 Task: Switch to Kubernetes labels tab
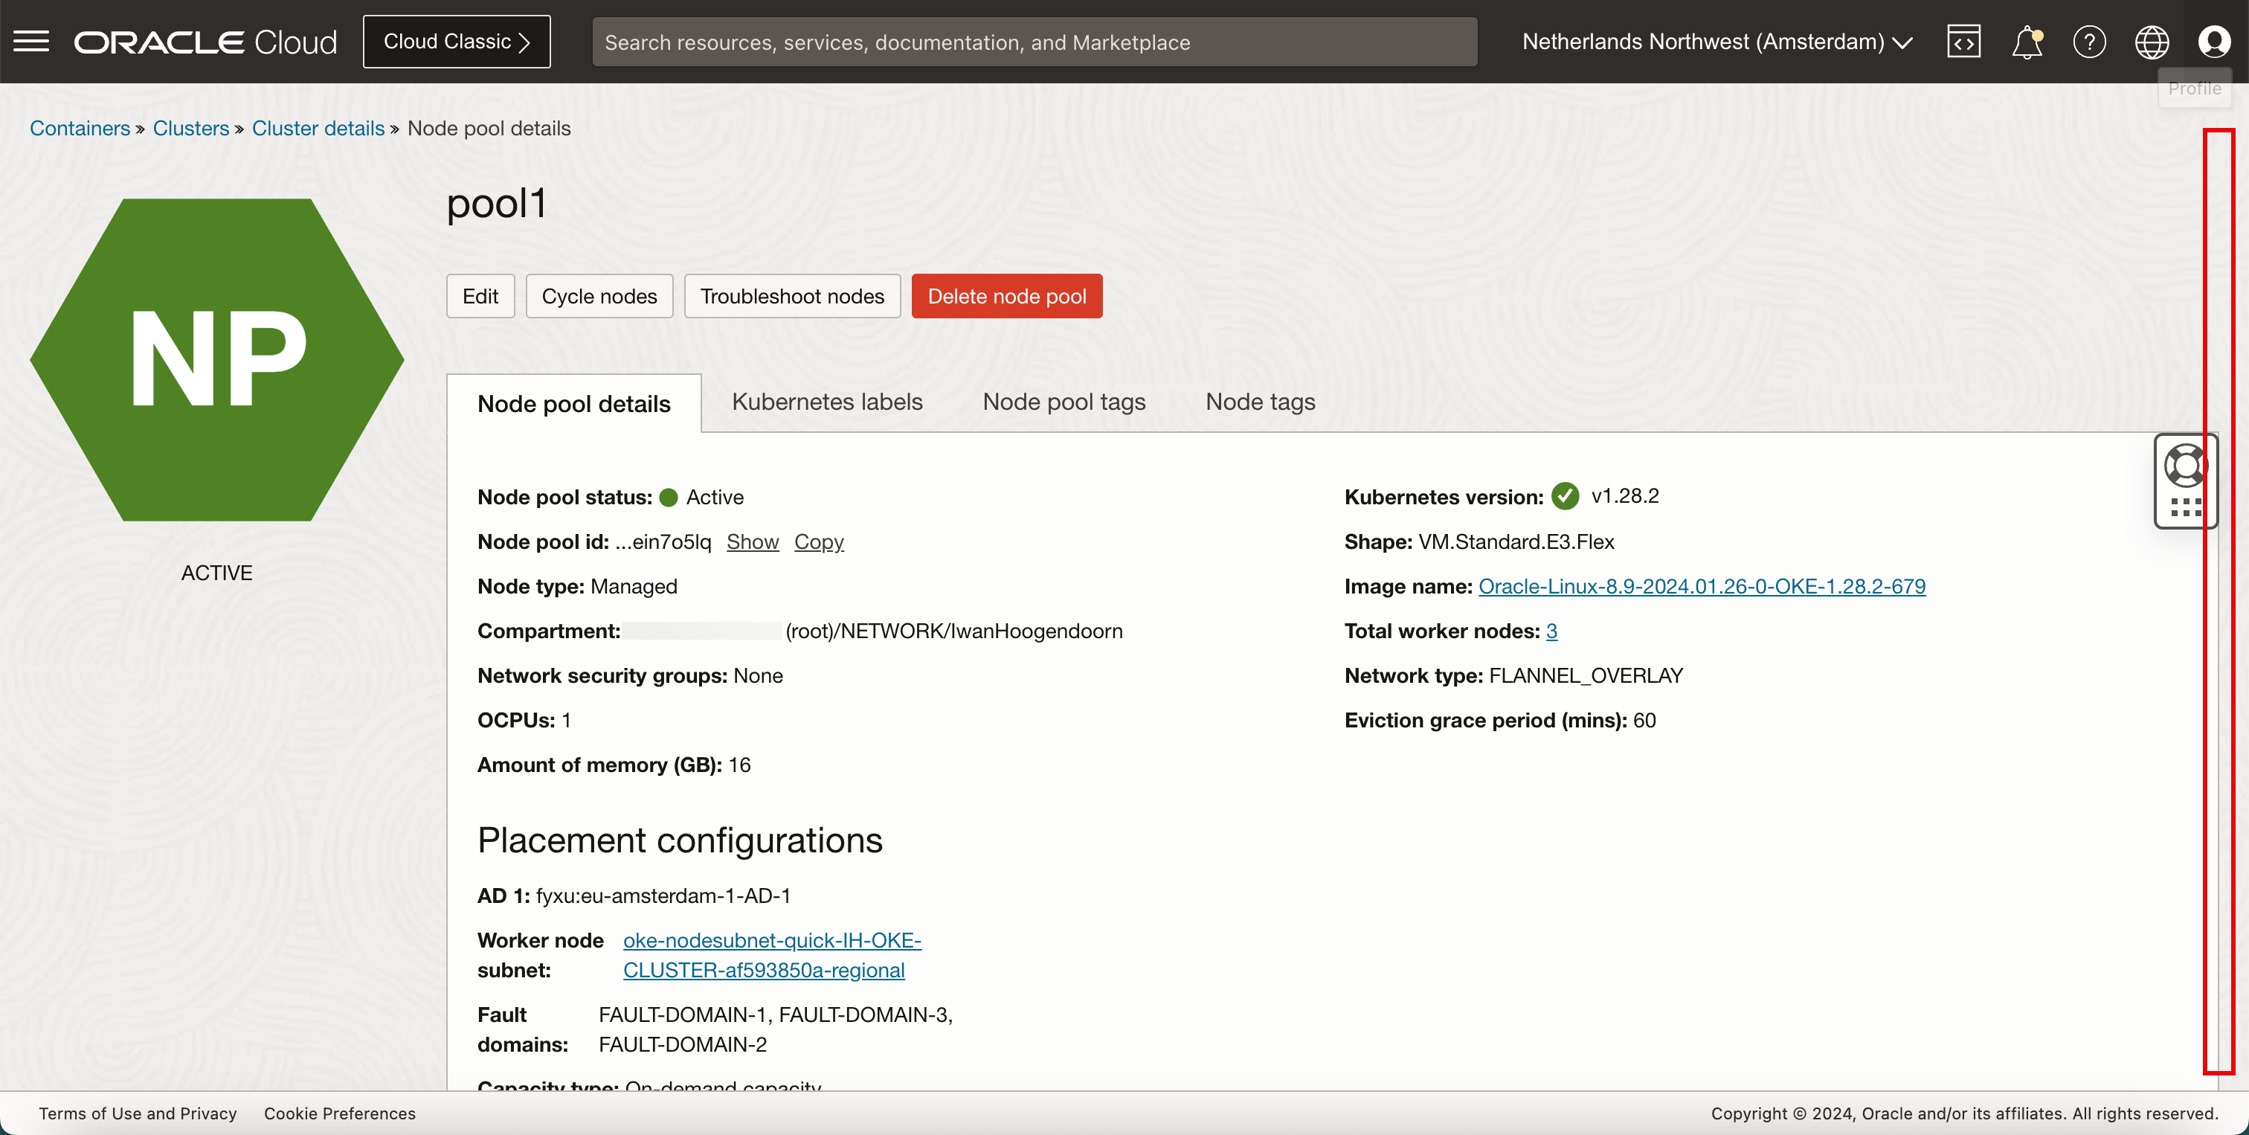827,402
